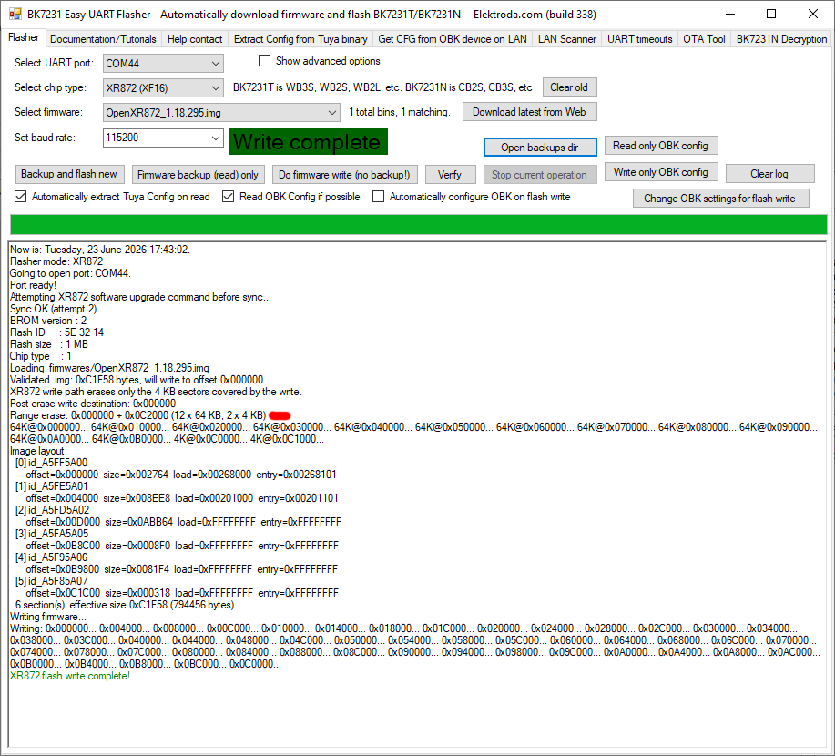The image size is (835, 756).
Task: Enable Show advanced options checkbox
Action: pos(265,61)
